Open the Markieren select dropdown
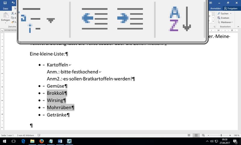Image resolution: width=241 pixels, height=145 pixels. click(x=225, y=22)
